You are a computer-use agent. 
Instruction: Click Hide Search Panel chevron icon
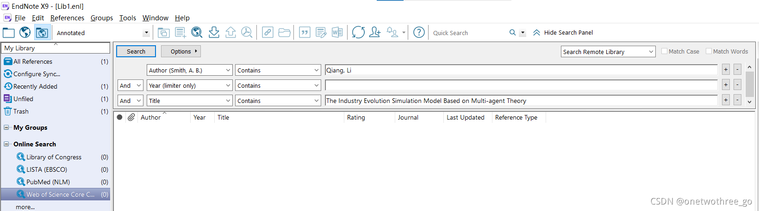pos(536,32)
